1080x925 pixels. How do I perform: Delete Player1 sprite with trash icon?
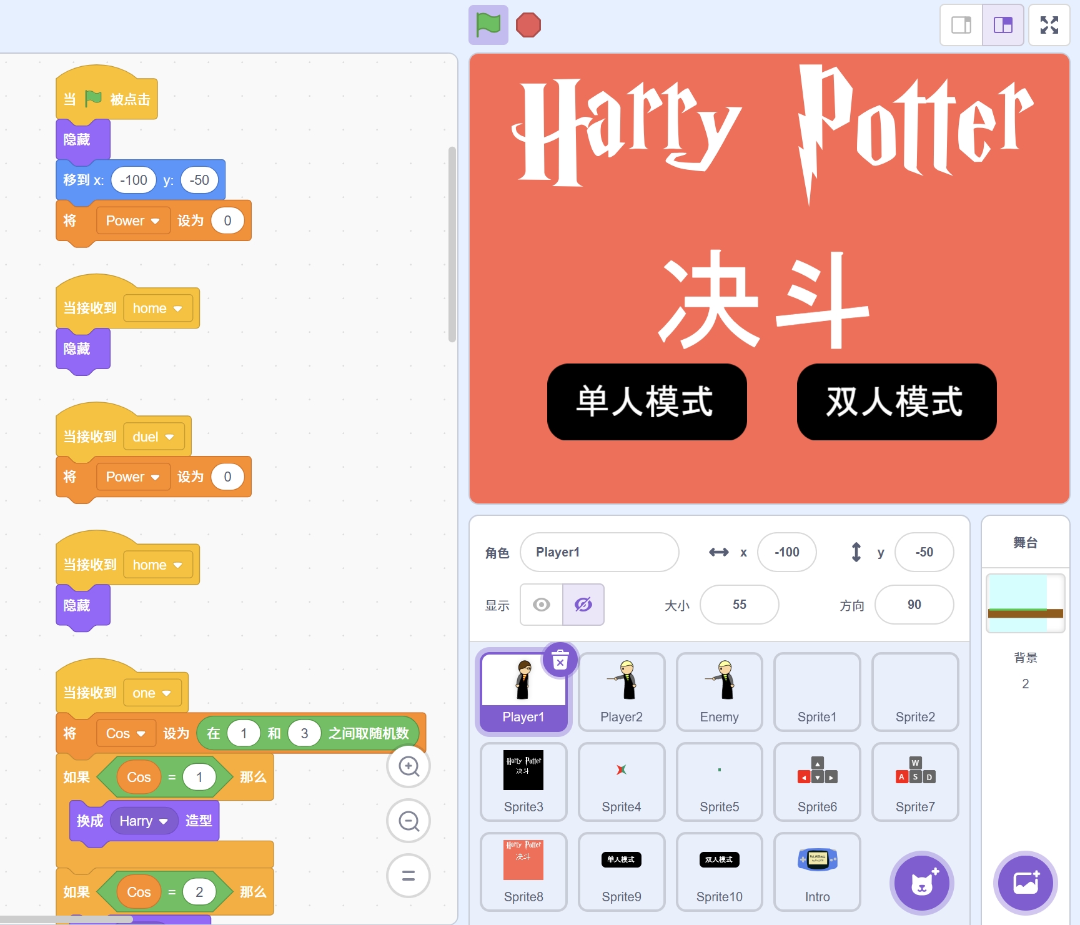point(560,660)
